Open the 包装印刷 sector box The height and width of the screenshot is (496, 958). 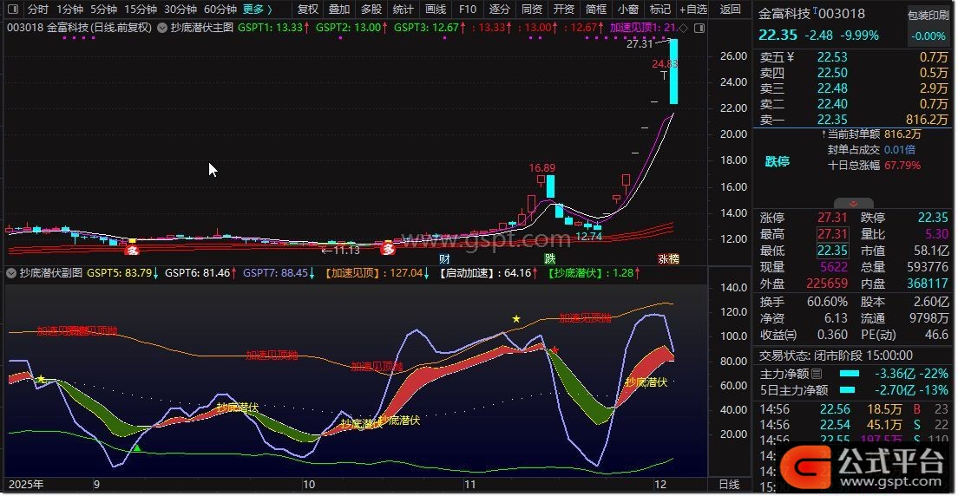point(928,16)
